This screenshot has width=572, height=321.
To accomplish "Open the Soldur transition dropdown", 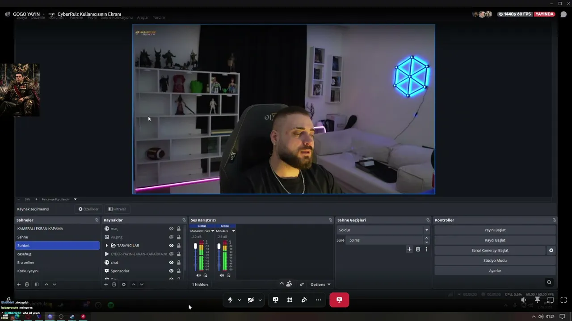I will 383,230.
